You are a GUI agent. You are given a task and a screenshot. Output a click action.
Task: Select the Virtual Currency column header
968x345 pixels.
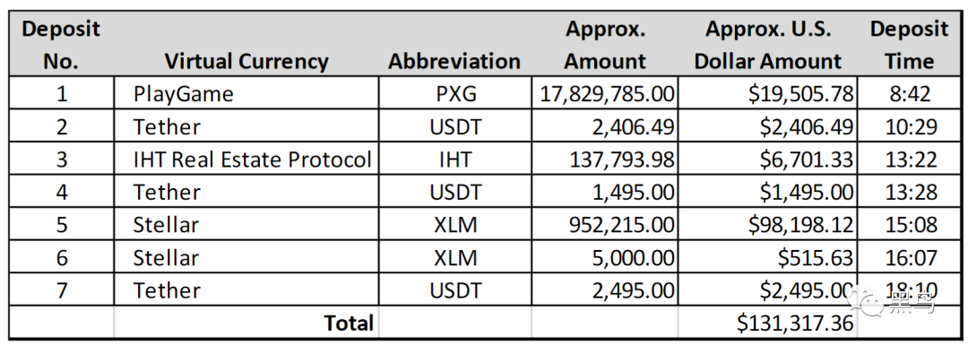[x=246, y=45]
